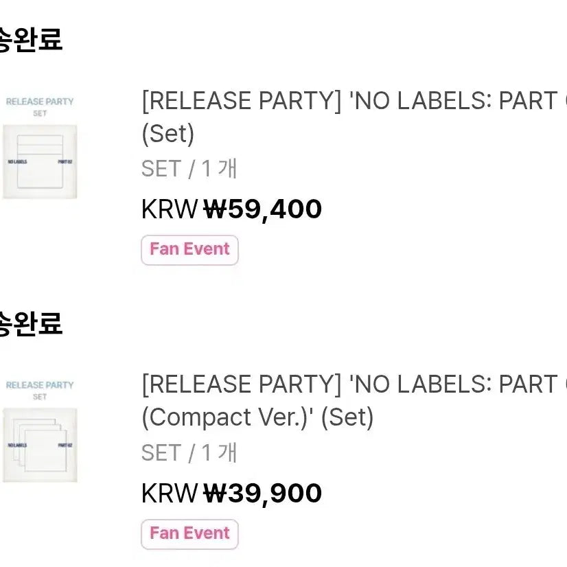This screenshot has height=567, width=567.
Task: Open the second '[RELEASE PARTY] NO LABELS' title above Compact Ver.
Action: coord(354,384)
